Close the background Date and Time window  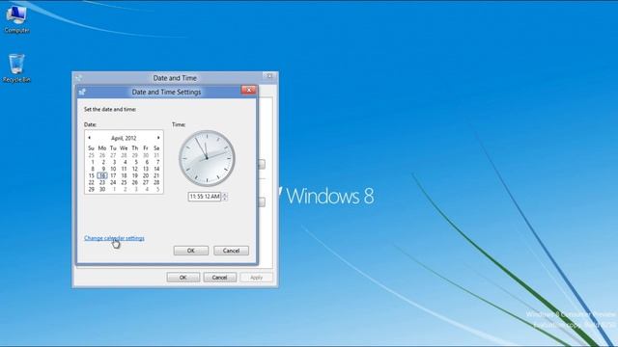pyautogui.click(x=269, y=76)
